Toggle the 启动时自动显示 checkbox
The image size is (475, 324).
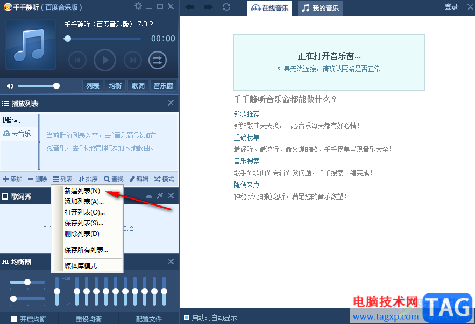point(187,318)
